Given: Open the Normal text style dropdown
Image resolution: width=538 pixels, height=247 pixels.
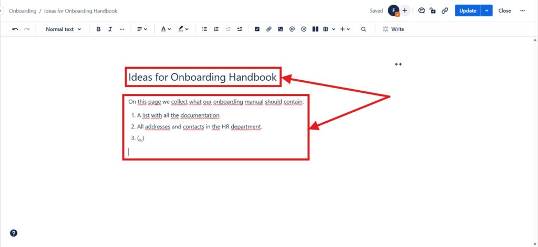Looking at the screenshot, I should point(64,29).
